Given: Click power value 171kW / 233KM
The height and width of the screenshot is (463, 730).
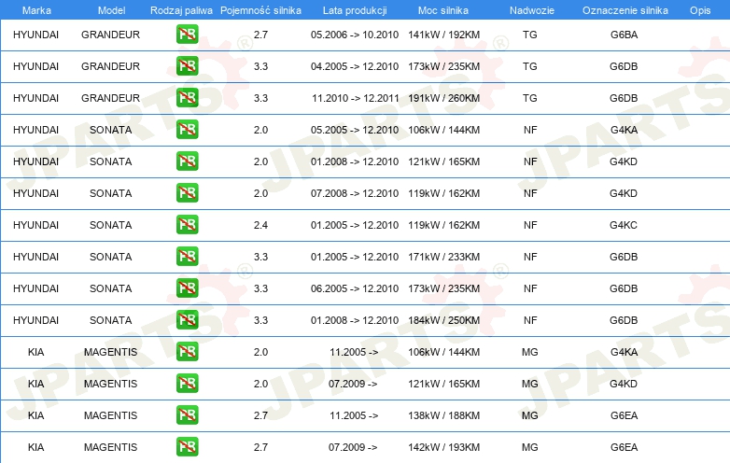Looking at the screenshot, I should point(443,257).
